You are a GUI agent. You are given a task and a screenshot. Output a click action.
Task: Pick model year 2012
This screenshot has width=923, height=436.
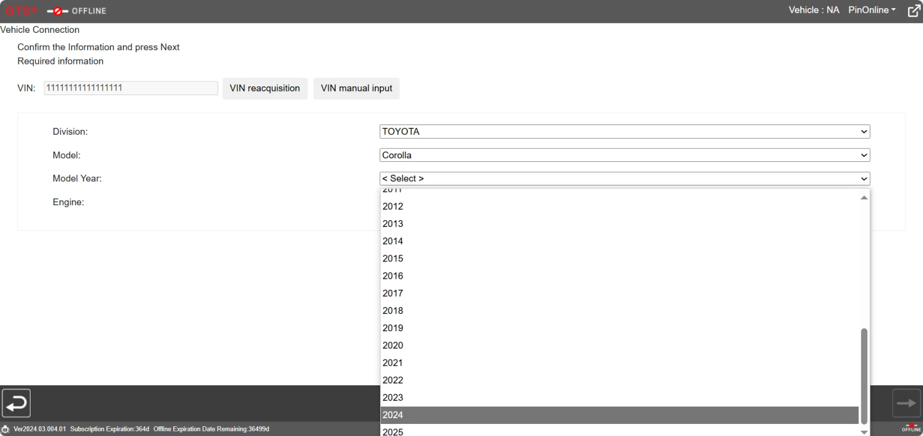[620, 207]
